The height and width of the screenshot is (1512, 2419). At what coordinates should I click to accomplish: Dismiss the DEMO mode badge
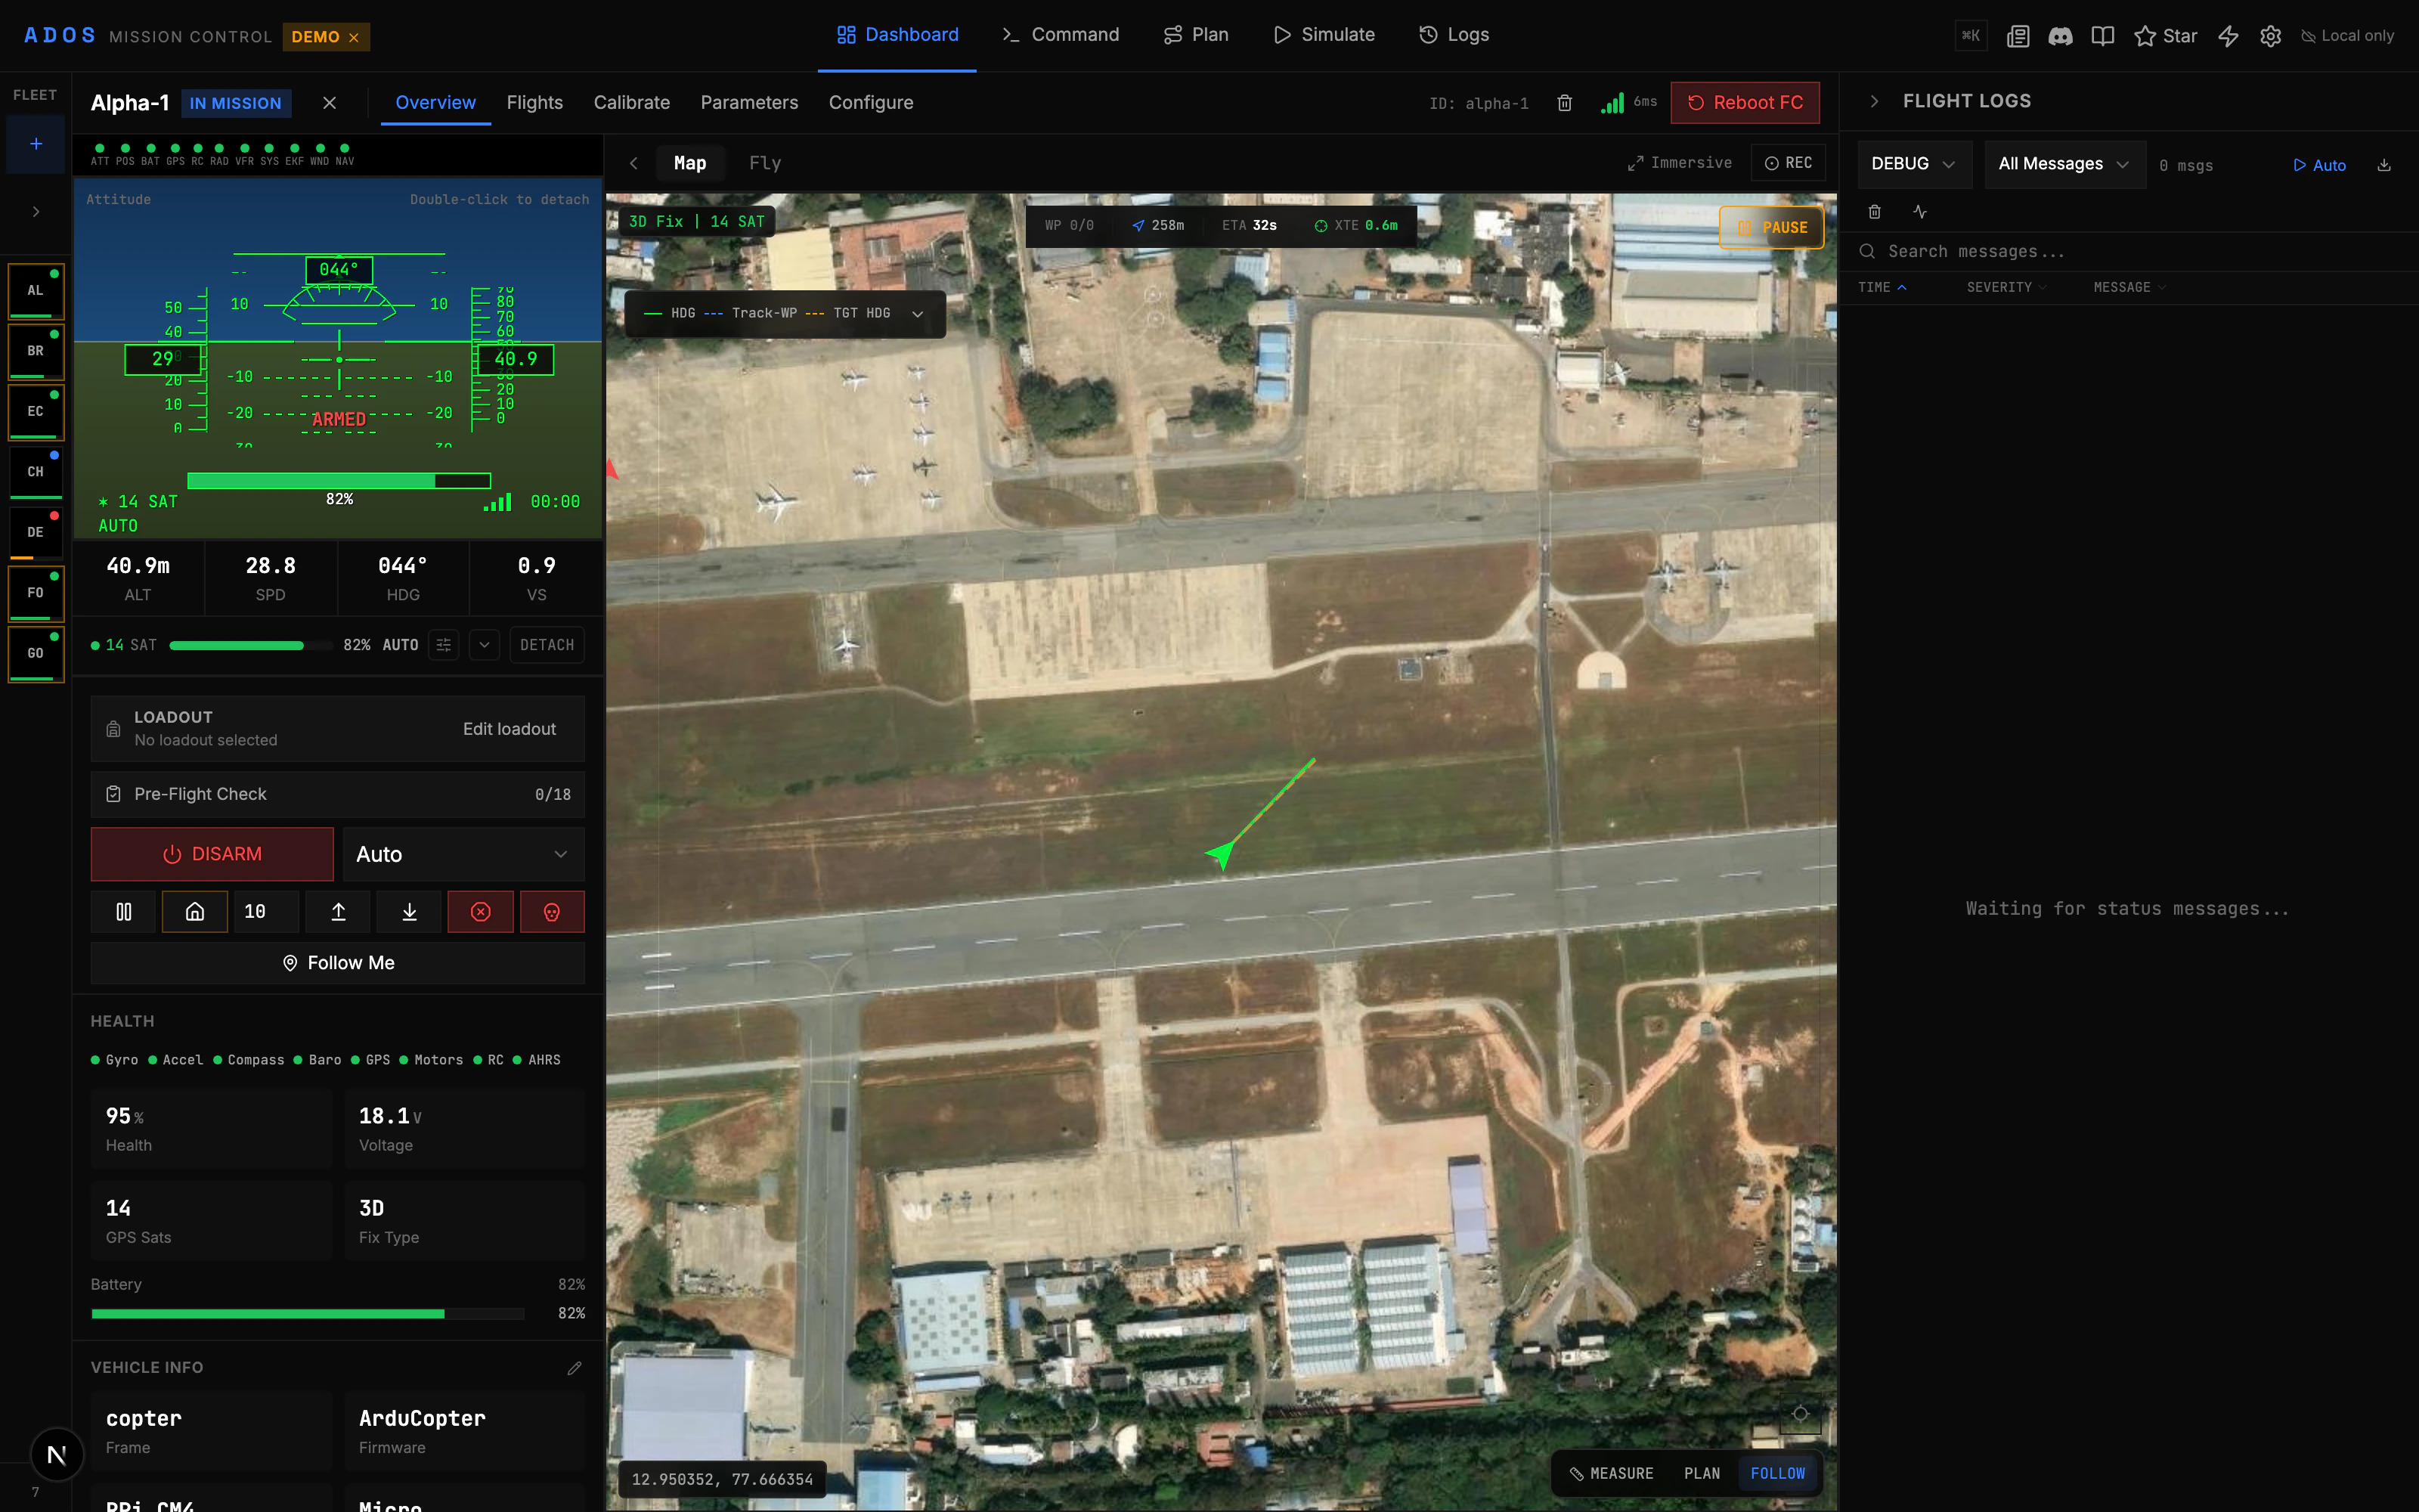pos(354,38)
